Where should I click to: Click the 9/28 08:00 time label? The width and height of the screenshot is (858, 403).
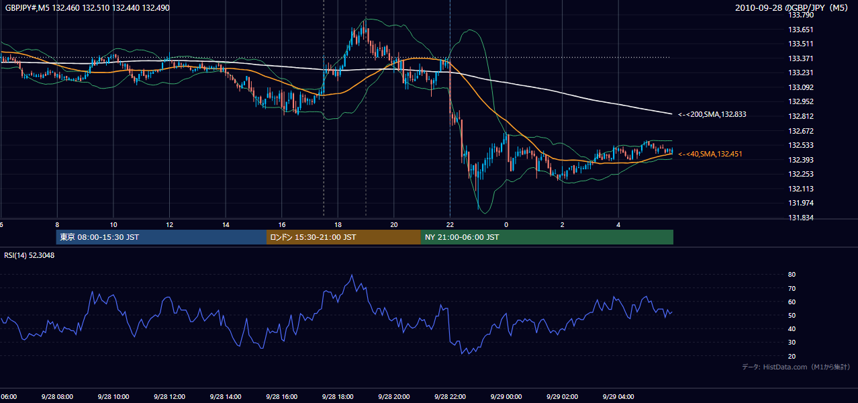57,396
